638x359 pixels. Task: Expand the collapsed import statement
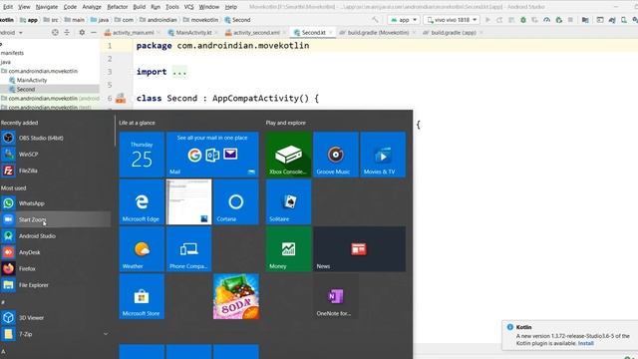179,72
